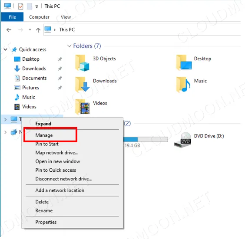Image resolution: width=245 pixels, height=239 pixels.
Task: Open Pictures in Quick access sidebar
Action: click(30, 88)
